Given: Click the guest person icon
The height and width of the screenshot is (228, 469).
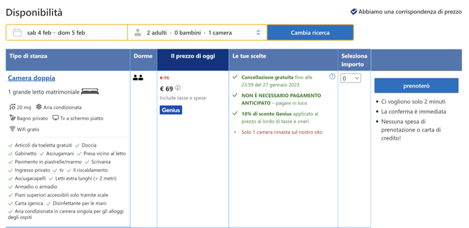Looking at the screenshot, I should click(138, 33).
